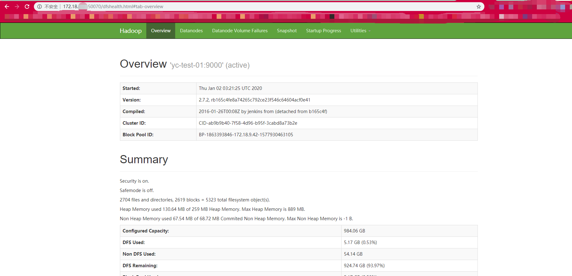The image size is (572, 276).
Task: Click the Non DFS Used: label
Action: click(139, 254)
